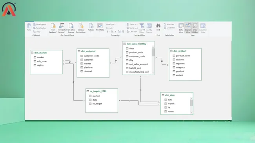This screenshot has width=255, height=143.
Task: Click Create KPI
Action: (x=169, y=28)
